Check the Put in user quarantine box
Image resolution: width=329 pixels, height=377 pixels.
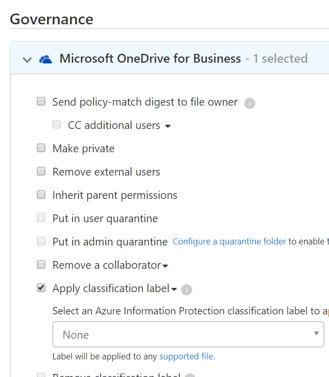pos(41,218)
